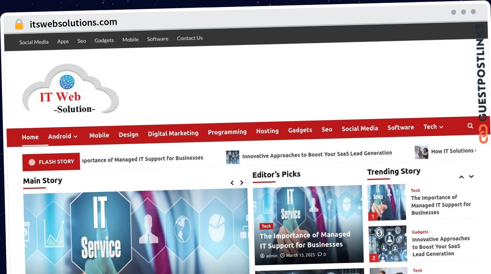Click the clock icon beside March 13, 2025
This screenshot has width=491, height=274.
[282, 255]
